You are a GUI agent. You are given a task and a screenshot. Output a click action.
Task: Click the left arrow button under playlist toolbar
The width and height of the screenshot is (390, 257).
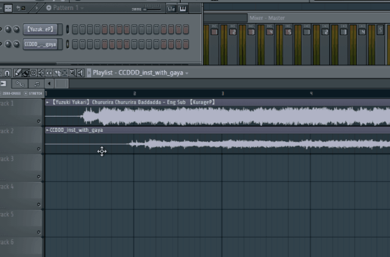point(49,83)
